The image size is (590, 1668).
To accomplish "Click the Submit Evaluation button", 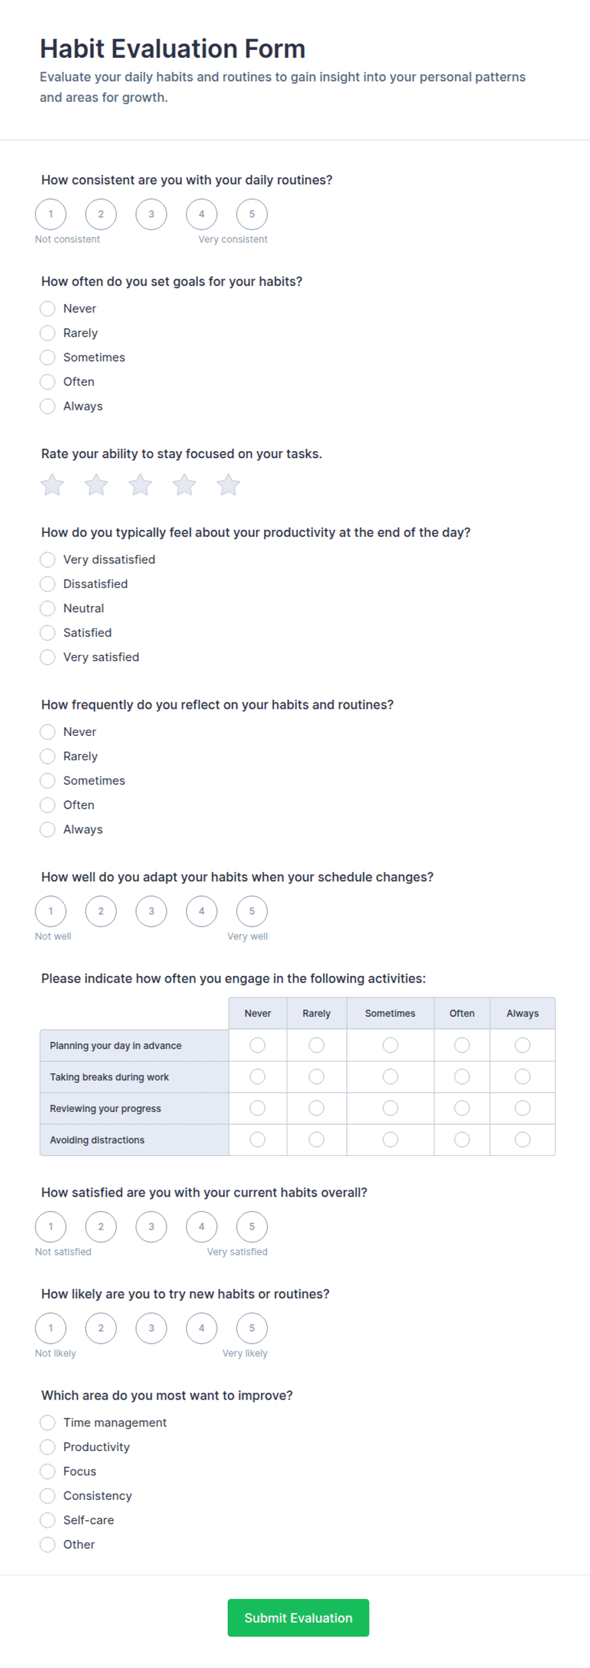I will (x=299, y=1618).
